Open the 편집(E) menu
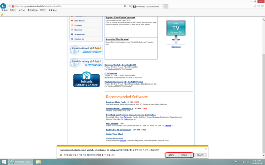The width and height of the screenshot is (265, 165). [x=13, y=10]
